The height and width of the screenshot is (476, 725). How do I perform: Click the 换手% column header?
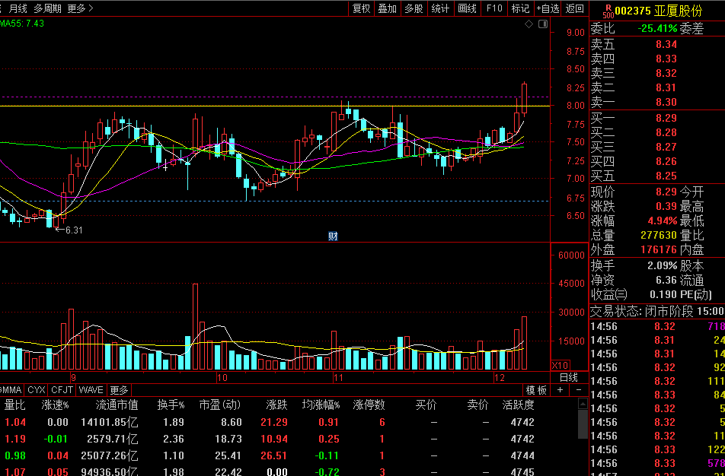click(x=171, y=404)
